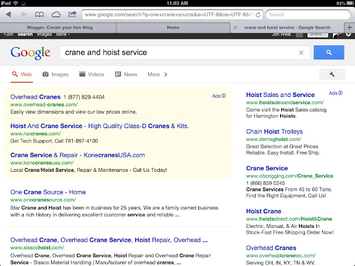Image resolution: width=355 pixels, height=266 pixels.
Task: Click the Google settings gear icon
Action: pyautogui.click(x=348, y=35)
